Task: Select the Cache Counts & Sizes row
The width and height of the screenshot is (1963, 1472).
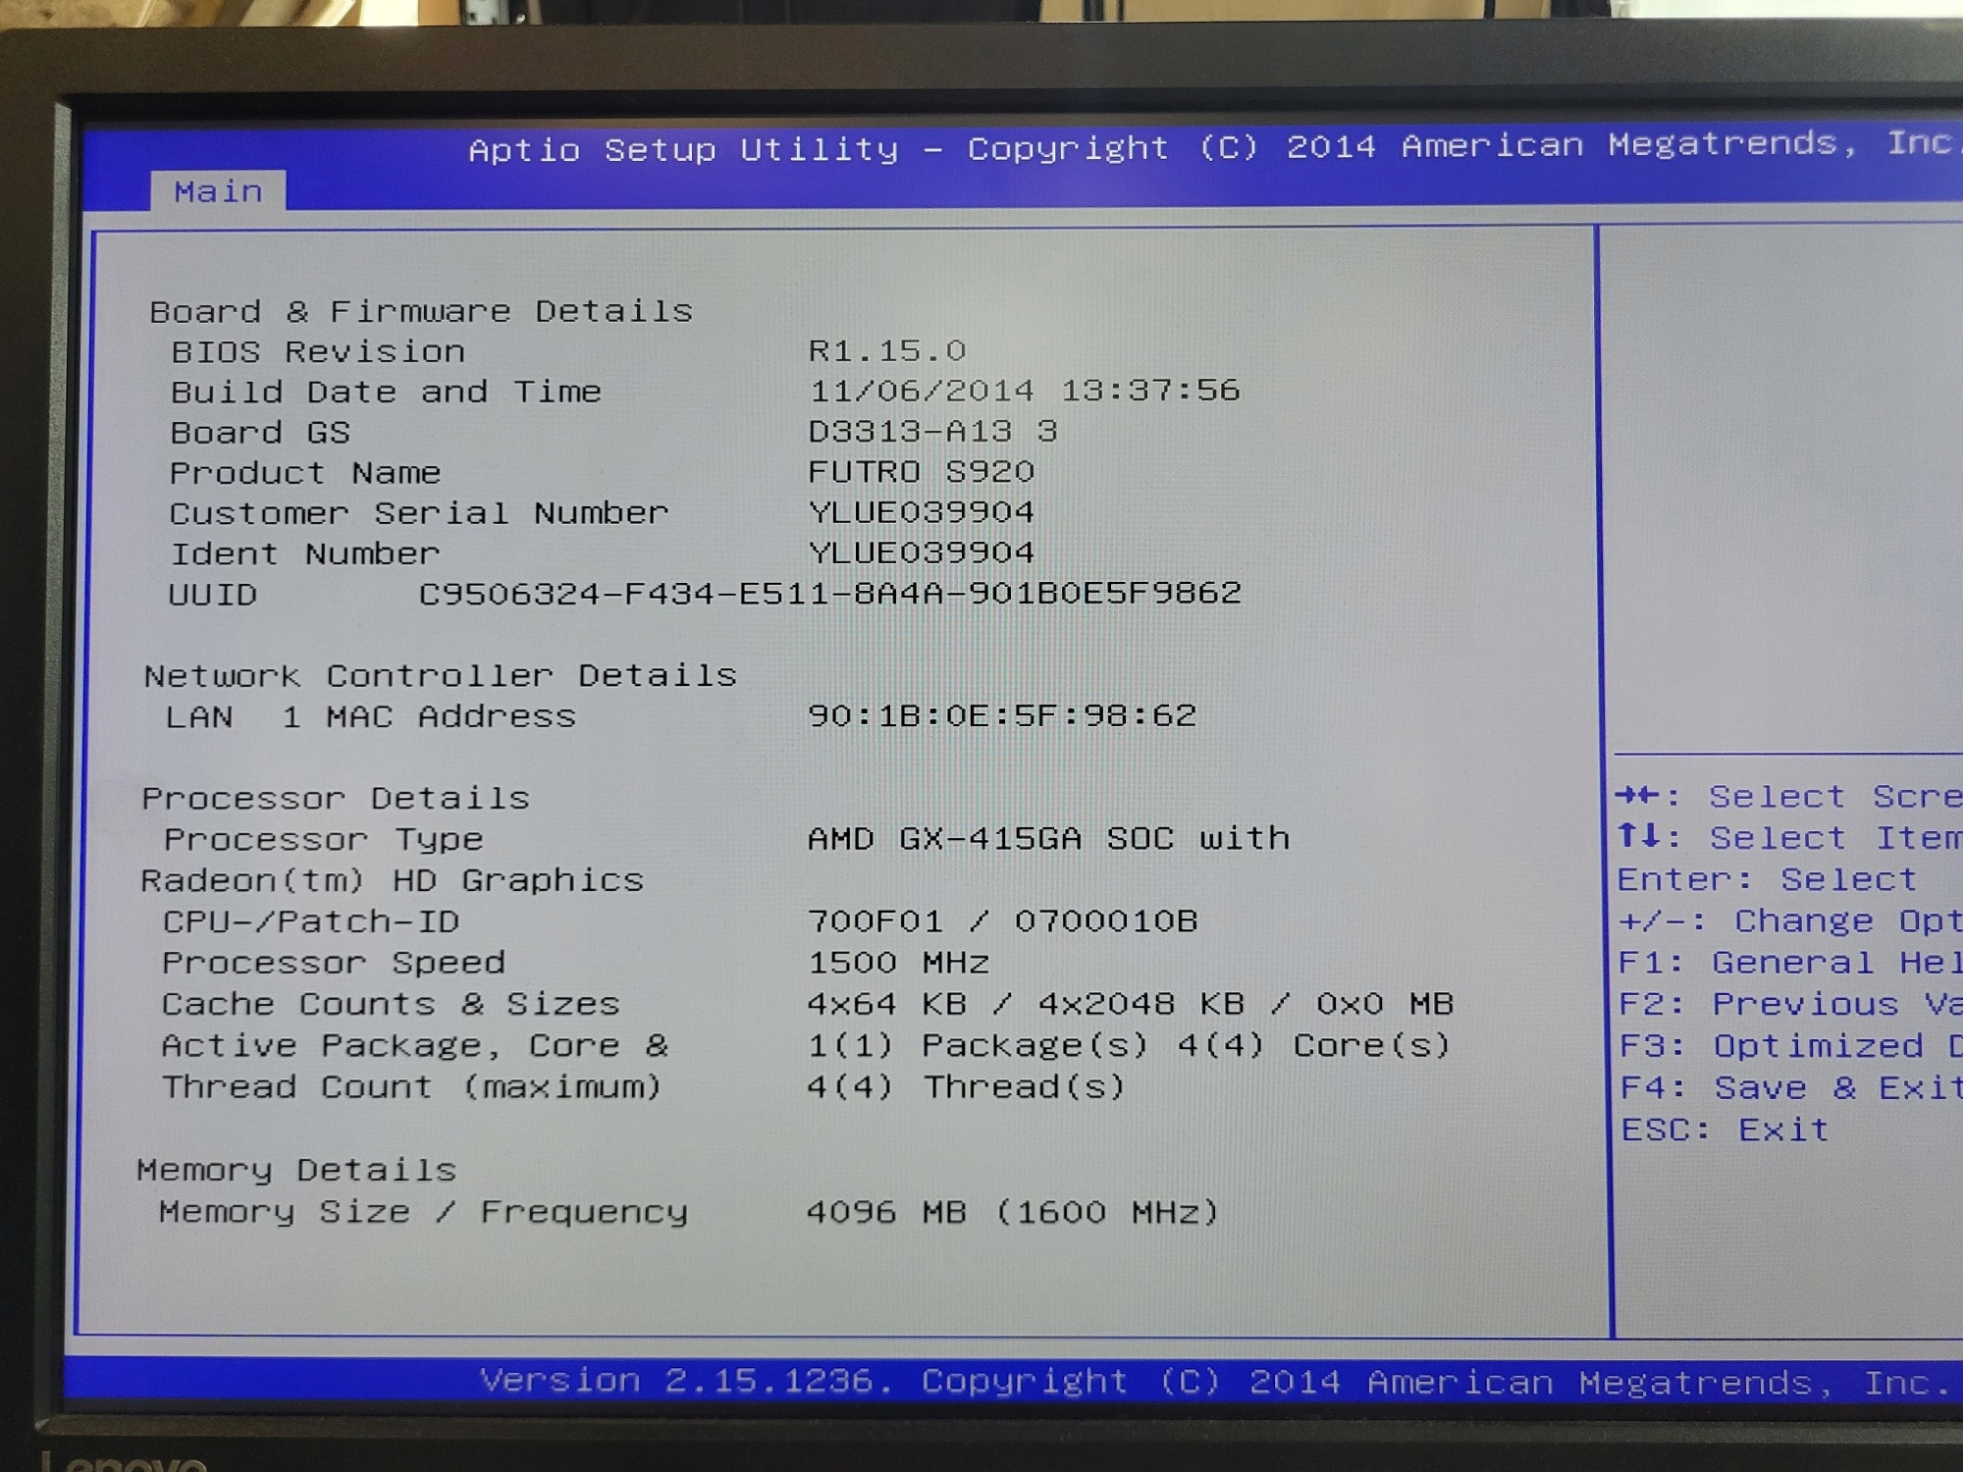Action: point(391,1004)
